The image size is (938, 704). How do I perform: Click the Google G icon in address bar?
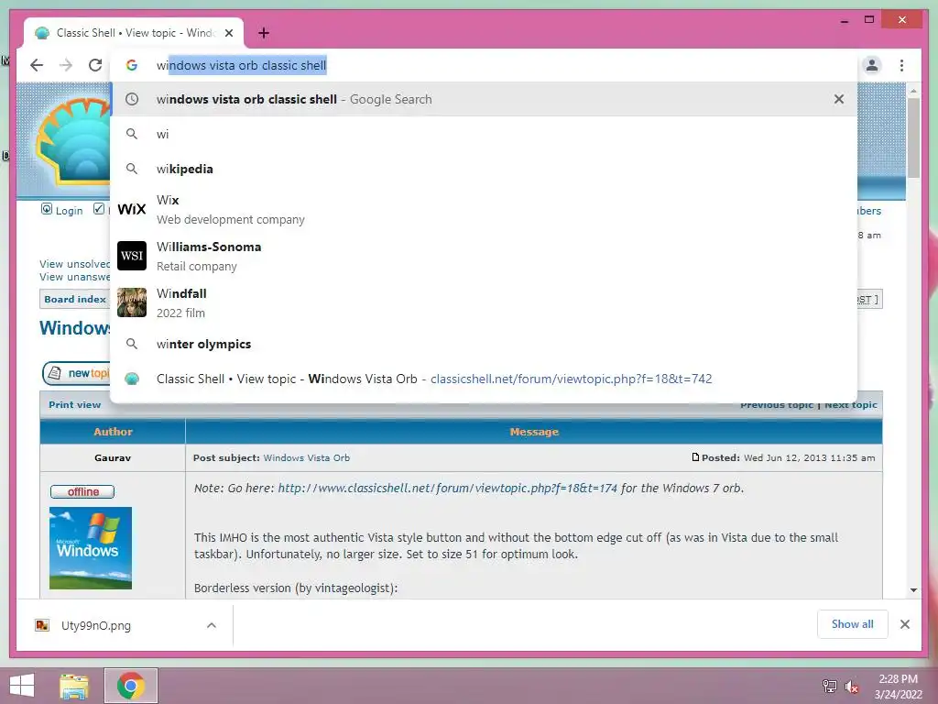132,65
